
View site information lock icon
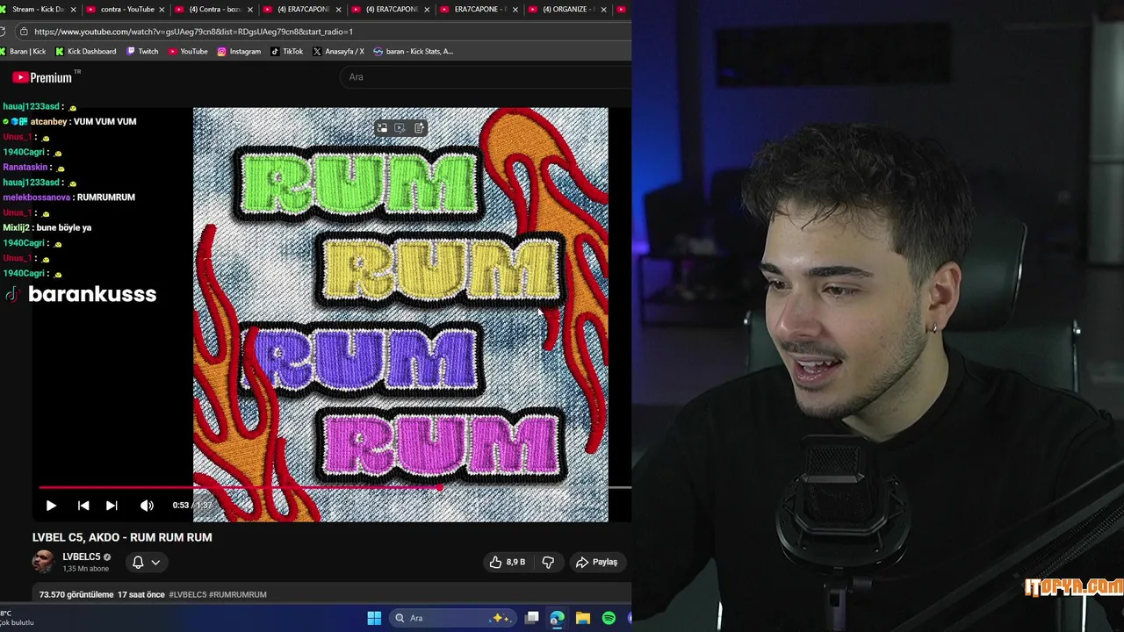24,32
